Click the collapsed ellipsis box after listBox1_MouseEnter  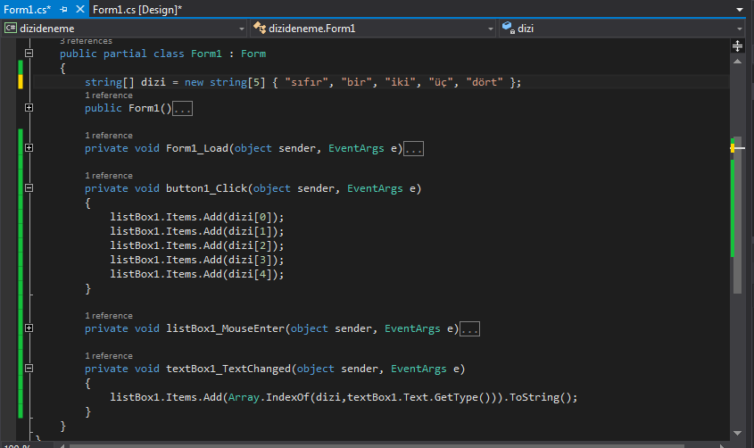coord(469,329)
